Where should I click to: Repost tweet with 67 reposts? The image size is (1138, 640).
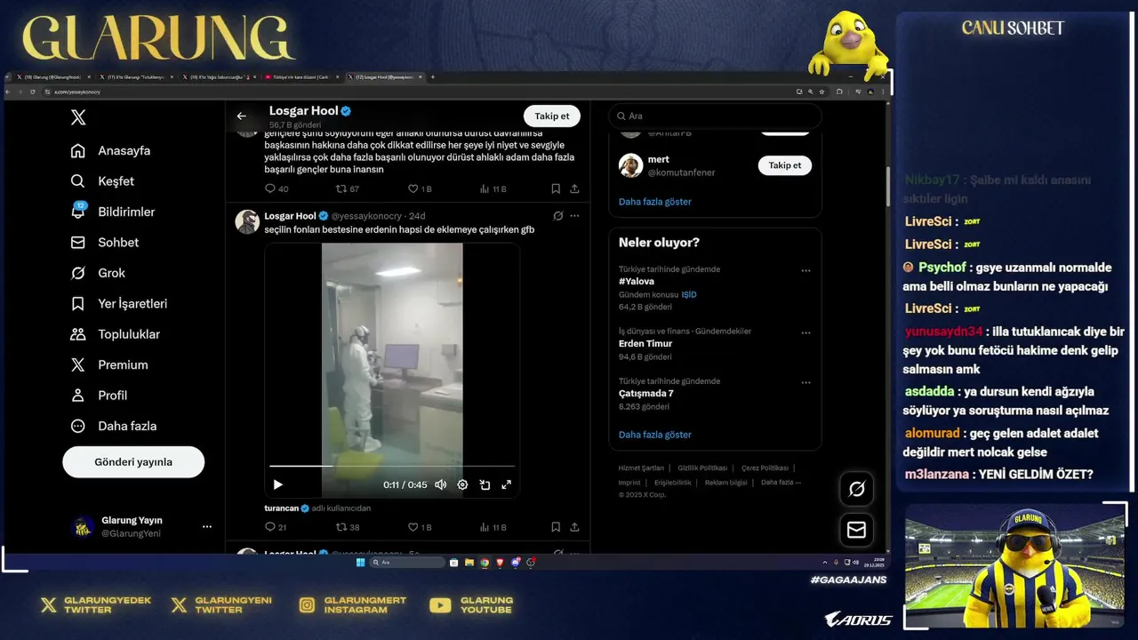(348, 189)
